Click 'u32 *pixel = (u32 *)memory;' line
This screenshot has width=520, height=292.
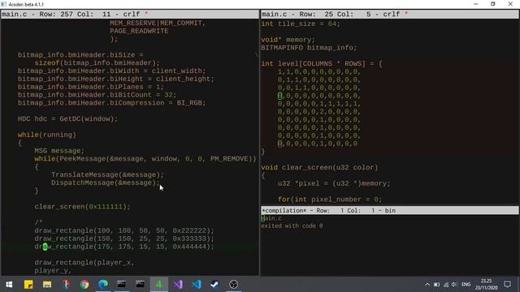(334, 183)
